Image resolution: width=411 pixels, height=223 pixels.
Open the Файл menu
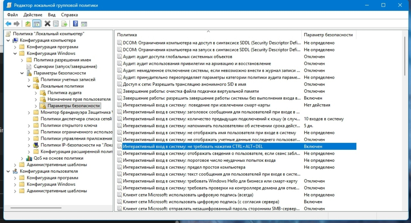13,15
